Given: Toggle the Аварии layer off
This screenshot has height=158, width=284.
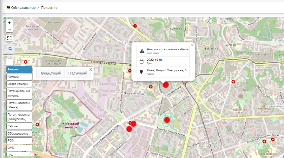Looking at the screenshot, I should coord(19,69).
